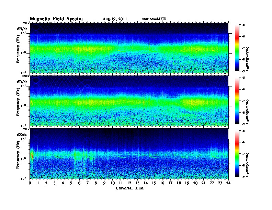Click the "-5" value on dH/dt color bar
This screenshot has width=272, height=210.
point(243,25)
